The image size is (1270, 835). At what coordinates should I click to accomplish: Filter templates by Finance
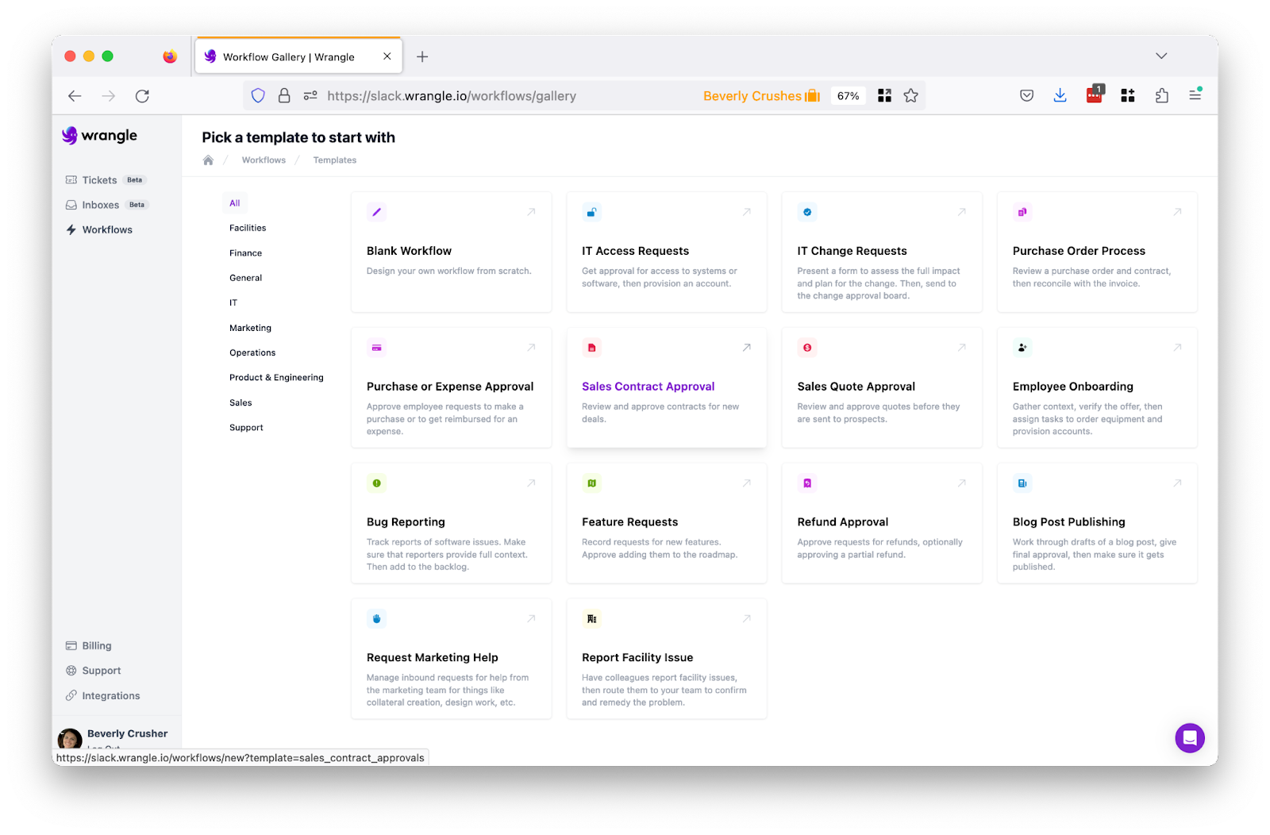point(246,253)
